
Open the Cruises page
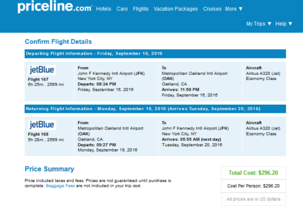212,9
